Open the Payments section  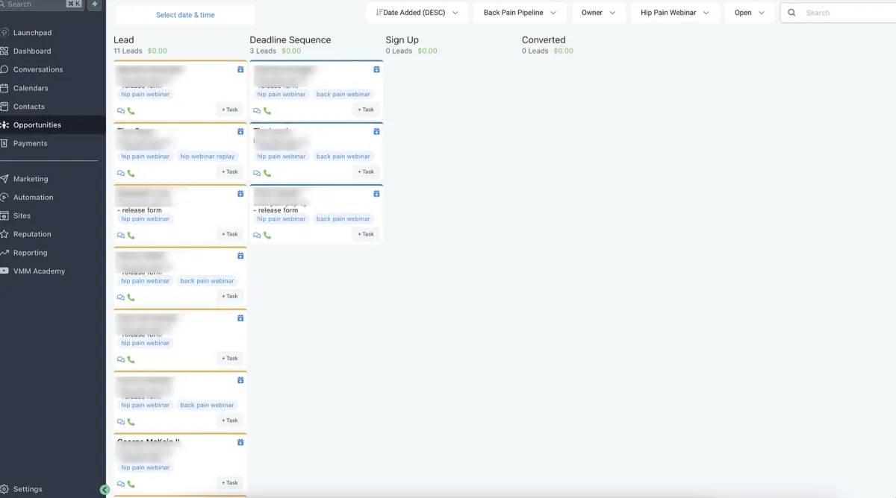30,143
